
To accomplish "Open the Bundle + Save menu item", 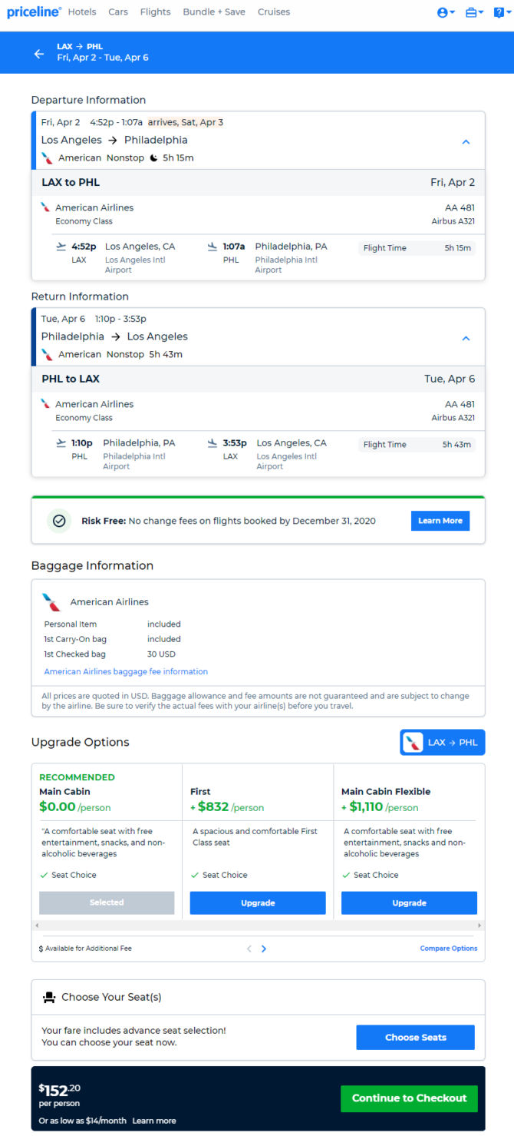I will click(215, 12).
